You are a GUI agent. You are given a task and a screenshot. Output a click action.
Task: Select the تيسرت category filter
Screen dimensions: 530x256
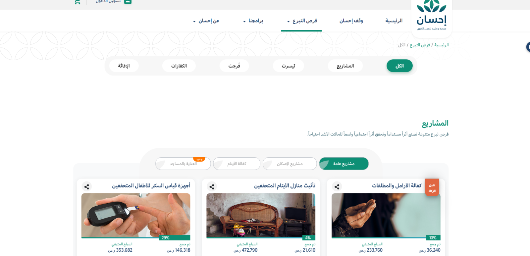tap(289, 66)
